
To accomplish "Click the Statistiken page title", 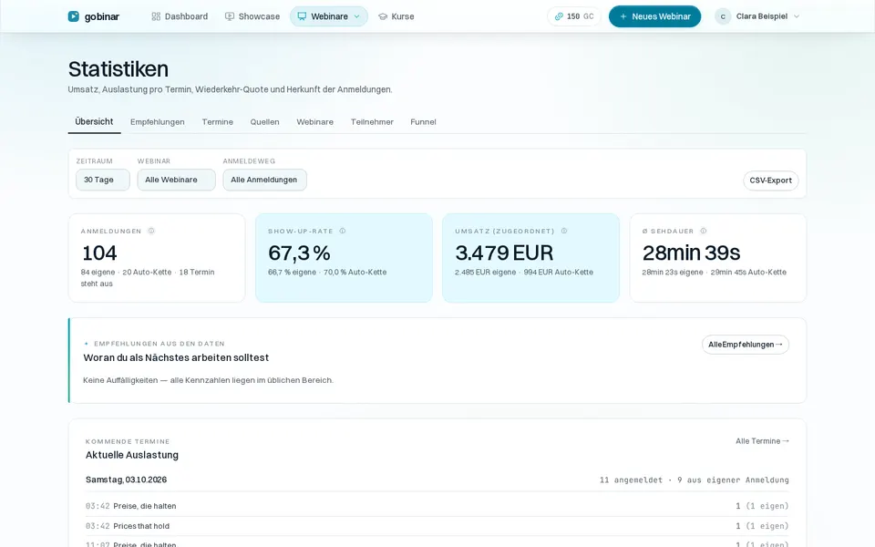I will 118,69.
